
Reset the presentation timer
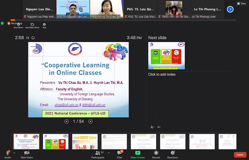(x=33, y=38)
